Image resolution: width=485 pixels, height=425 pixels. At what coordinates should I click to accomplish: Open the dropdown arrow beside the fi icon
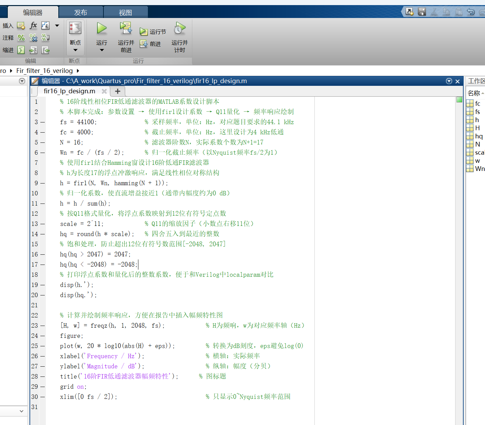pyautogui.click(x=57, y=25)
